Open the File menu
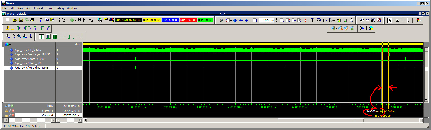The width and height of the screenshot is (431, 130). tap(4, 8)
